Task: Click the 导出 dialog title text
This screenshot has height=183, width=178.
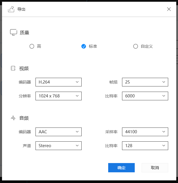Action: point(21,9)
